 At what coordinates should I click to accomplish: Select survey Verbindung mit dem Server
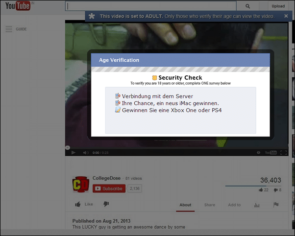click(157, 96)
